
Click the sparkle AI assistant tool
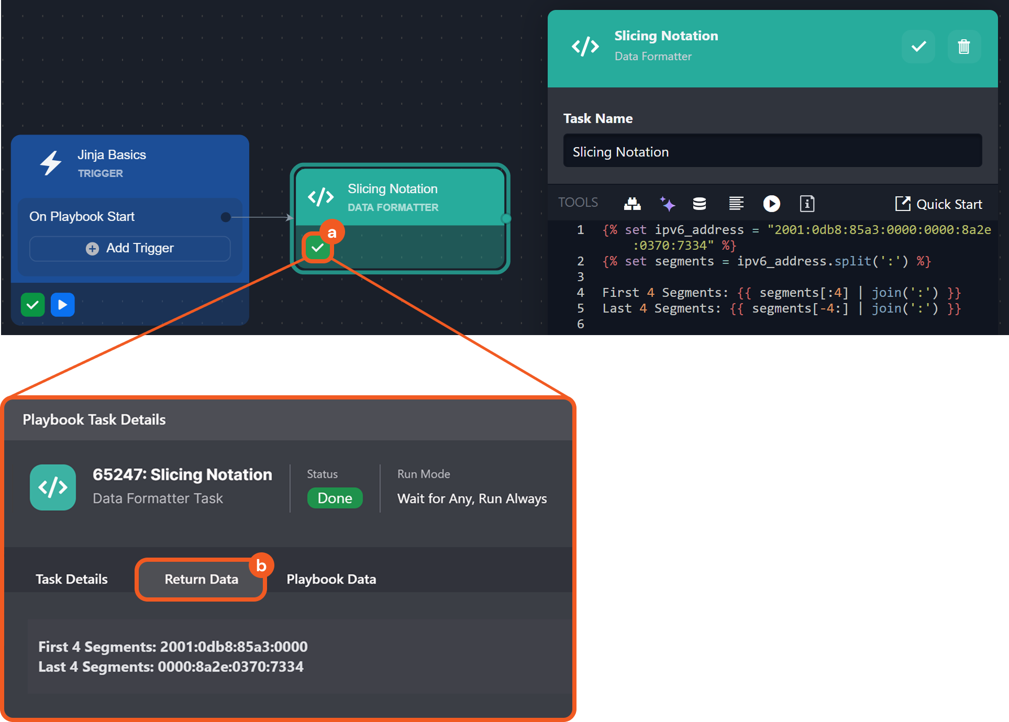point(667,204)
